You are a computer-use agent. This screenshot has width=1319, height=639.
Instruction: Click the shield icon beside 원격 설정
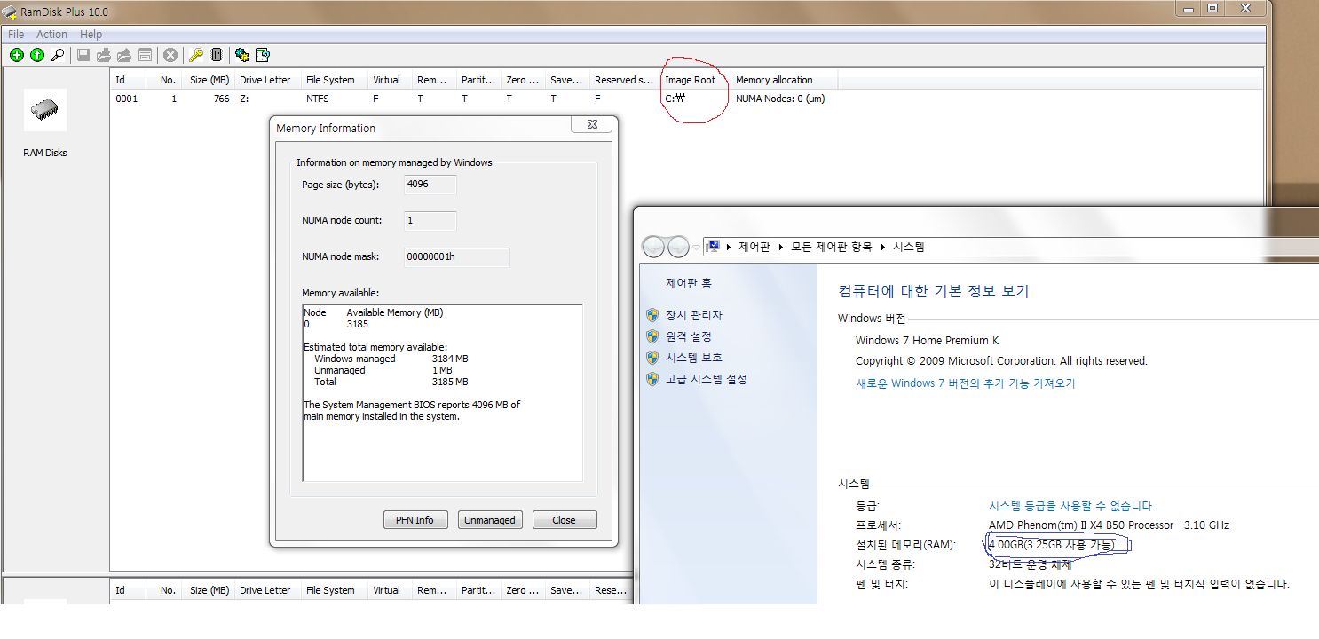tap(652, 336)
